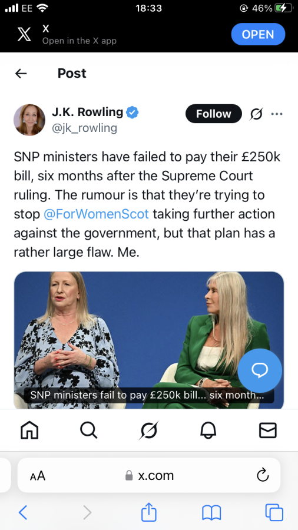Open the Messages envelope tab
Viewport: 298px width, 530px height.
tap(268, 430)
